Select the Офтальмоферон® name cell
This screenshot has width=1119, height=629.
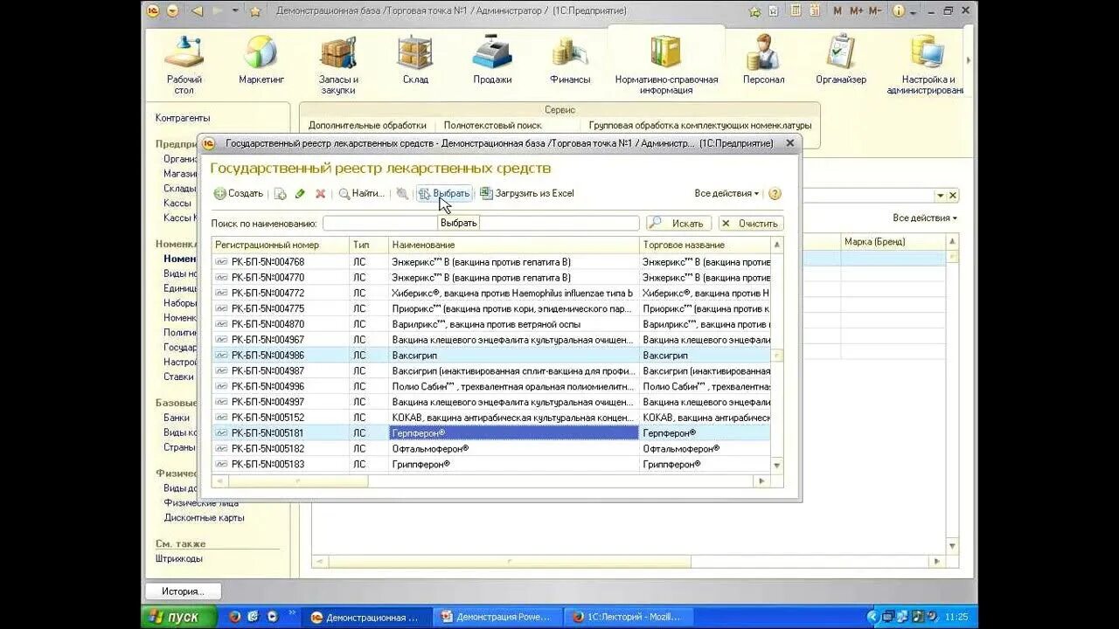[x=514, y=448]
